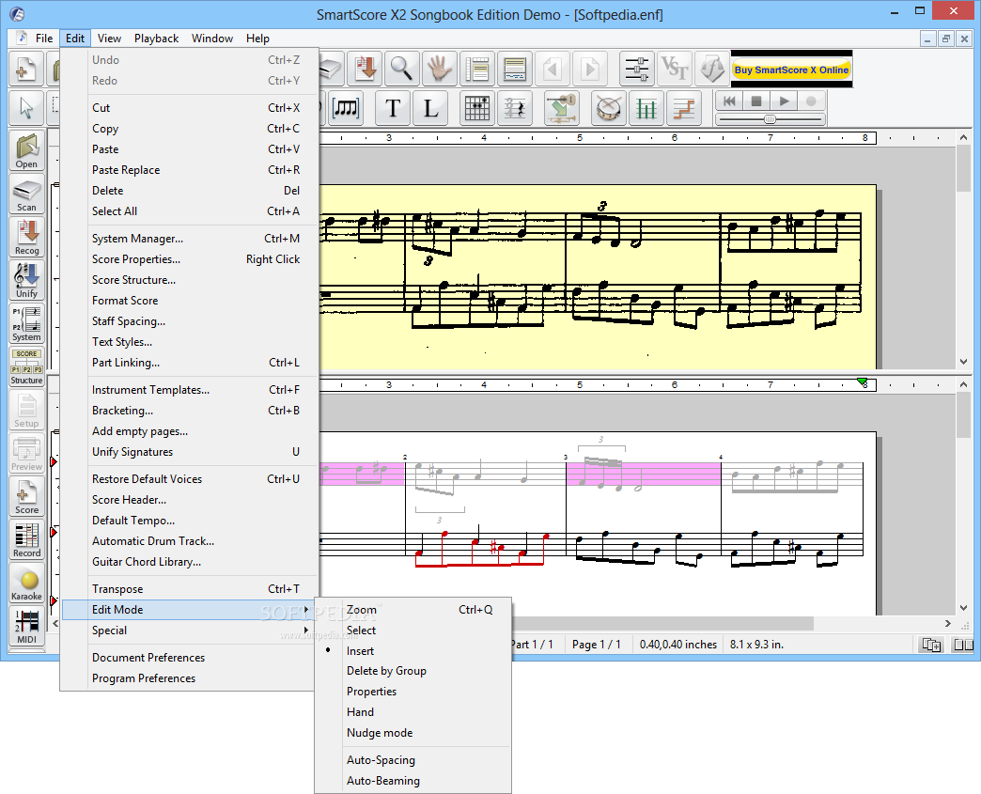Click the Unify sidebar icon

pyautogui.click(x=27, y=280)
